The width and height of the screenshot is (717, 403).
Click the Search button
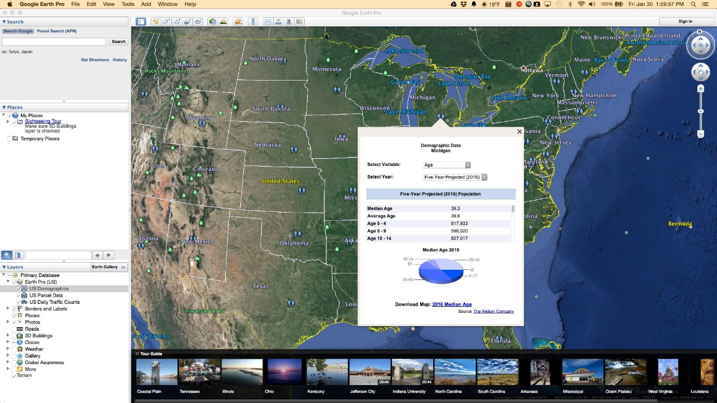tap(118, 42)
